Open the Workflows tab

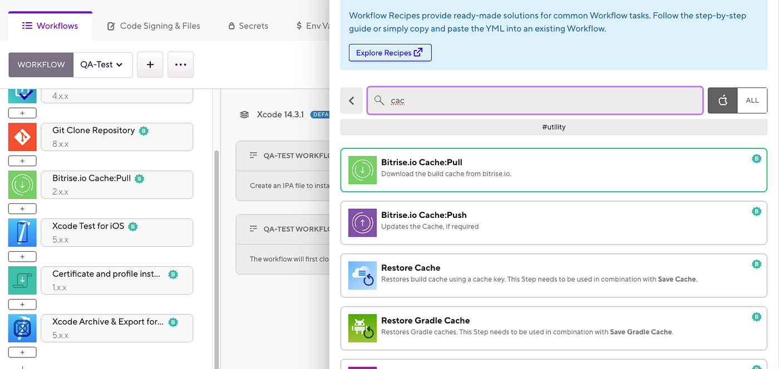50,26
